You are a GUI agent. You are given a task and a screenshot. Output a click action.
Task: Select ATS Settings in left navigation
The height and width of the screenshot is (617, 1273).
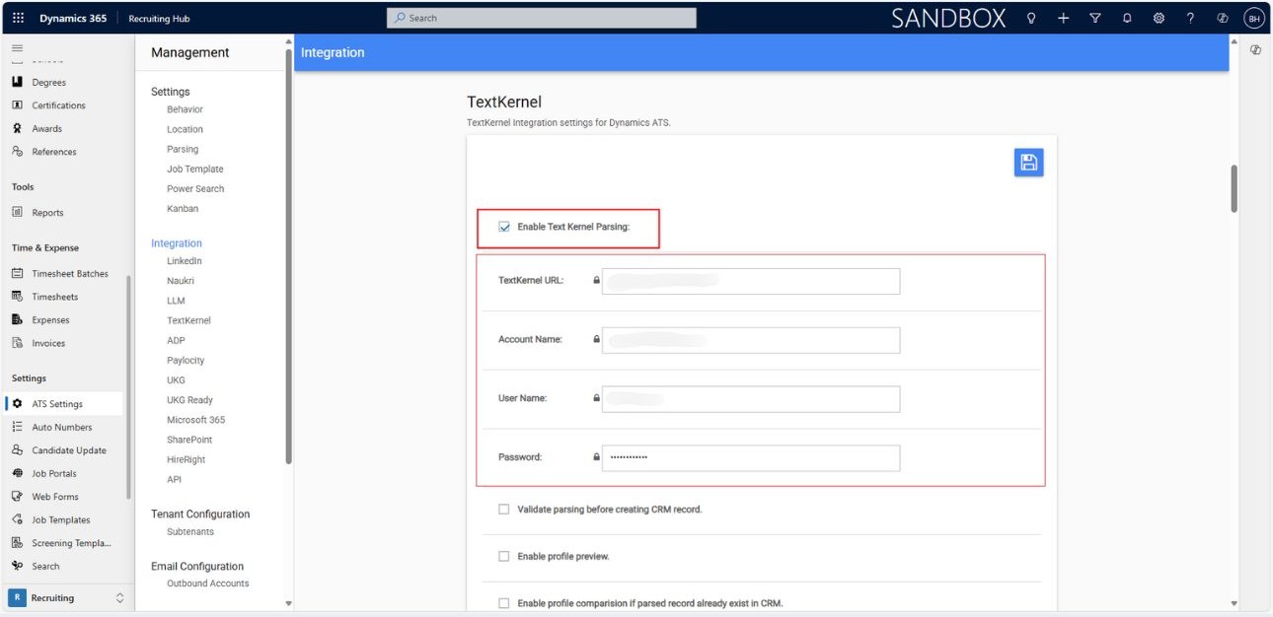(65, 404)
